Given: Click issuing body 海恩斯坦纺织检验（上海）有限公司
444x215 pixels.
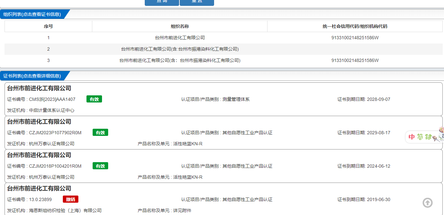Looking at the screenshot, I should tap(65, 210).
